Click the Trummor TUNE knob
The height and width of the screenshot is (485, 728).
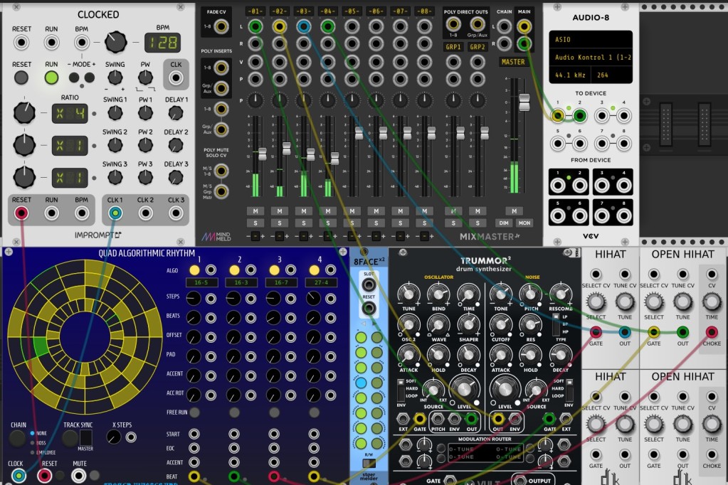click(x=409, y=292)
